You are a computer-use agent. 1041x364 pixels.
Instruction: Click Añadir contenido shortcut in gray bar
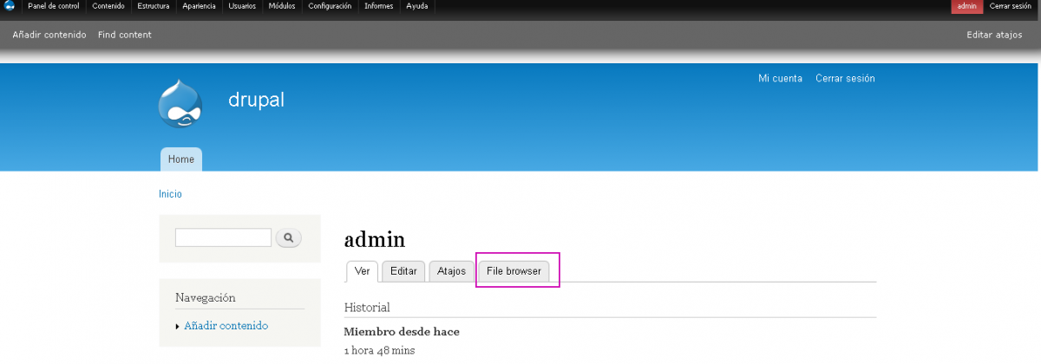(49, 35)
